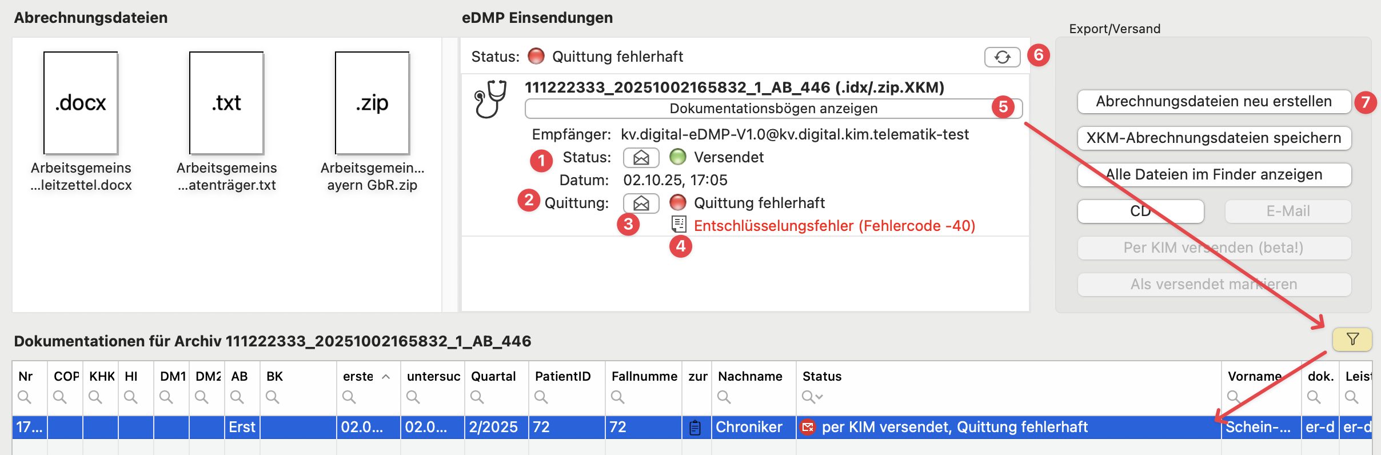Open the Status column filter dropdown
Screen dimensions: 1381x455
pyautogui.click(x=811, y=396)
